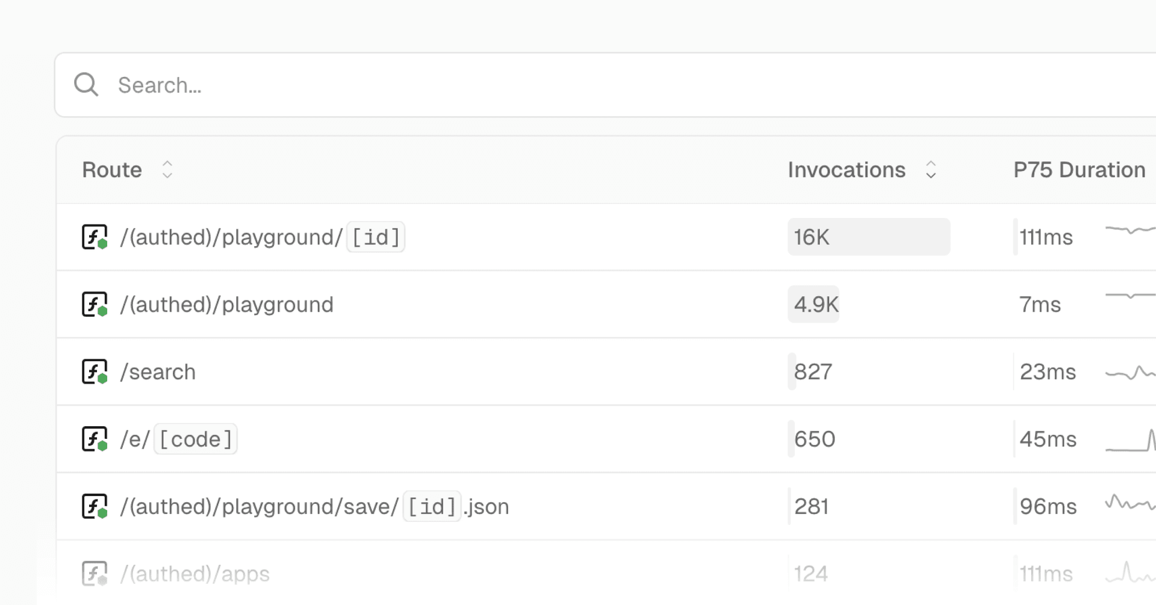
Task: Click the Invocations column header label
Action: pyautogui.click(x=847, y=170)
